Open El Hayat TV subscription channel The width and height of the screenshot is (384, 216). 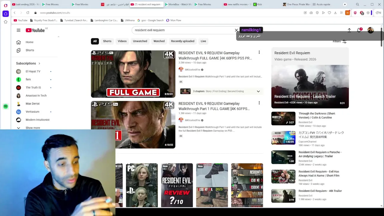[x=33, y=71]
